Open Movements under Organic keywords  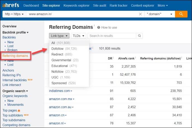[15, 105]
